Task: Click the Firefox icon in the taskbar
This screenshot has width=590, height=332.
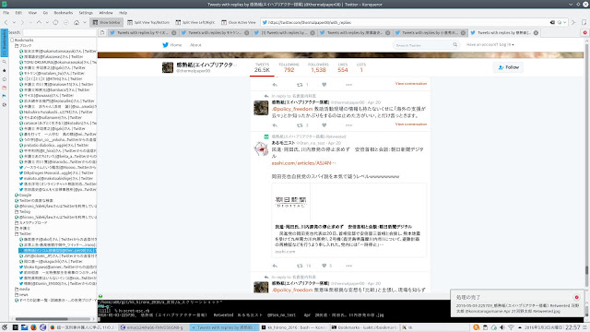Action: [x=33, y=327]
